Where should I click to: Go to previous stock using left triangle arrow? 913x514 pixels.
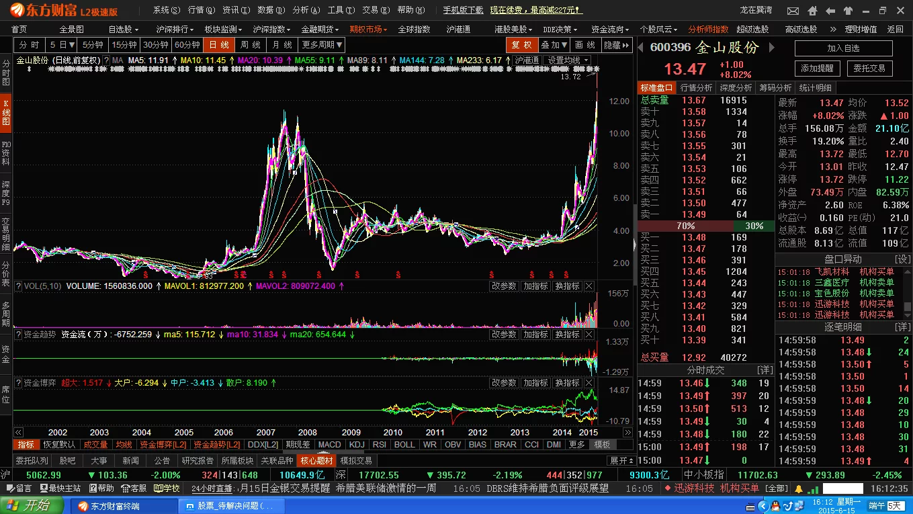coord(641,47)
